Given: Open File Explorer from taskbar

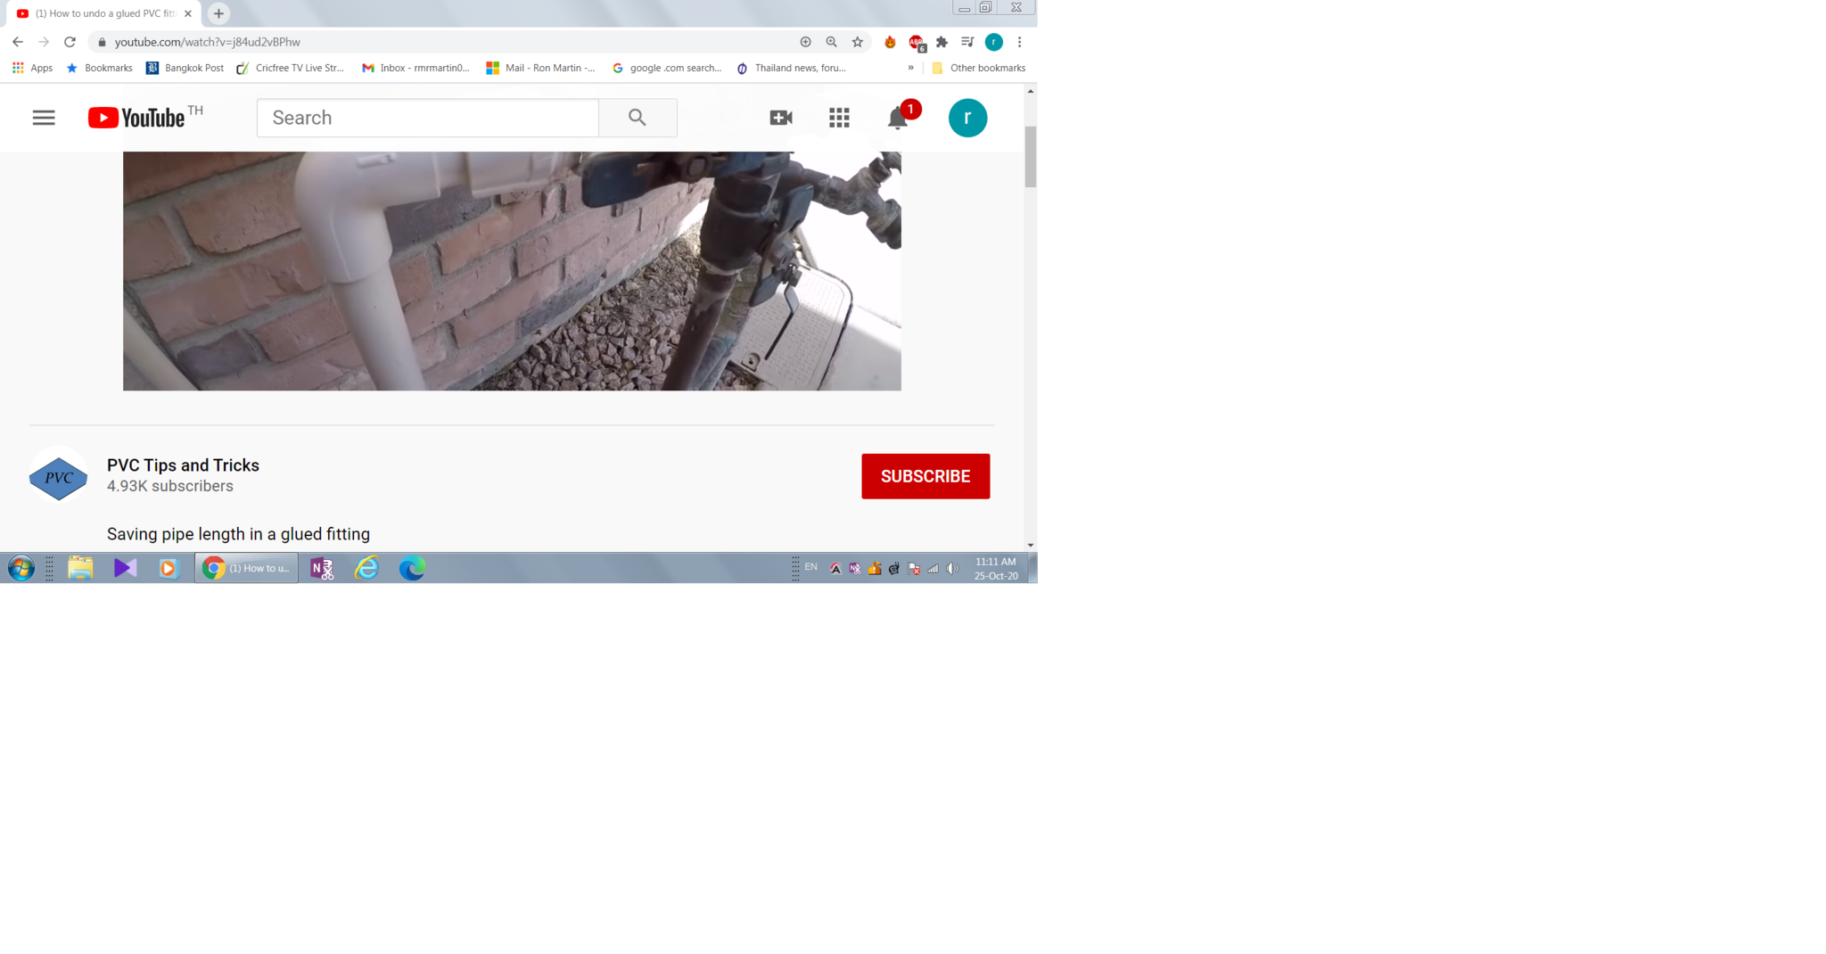Looking at the screenshot, I should pyautogui.click(x=80, y=568).
